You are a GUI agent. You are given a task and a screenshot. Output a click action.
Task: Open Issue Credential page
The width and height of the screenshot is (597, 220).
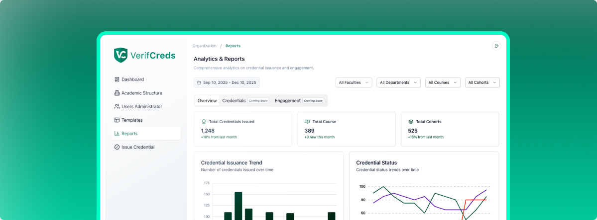(x=146, y=147)
